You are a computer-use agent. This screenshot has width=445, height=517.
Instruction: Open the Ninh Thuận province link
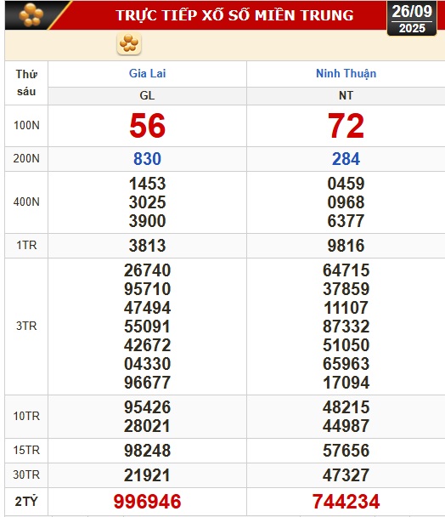pyautogui.click(x=346, y=73)
